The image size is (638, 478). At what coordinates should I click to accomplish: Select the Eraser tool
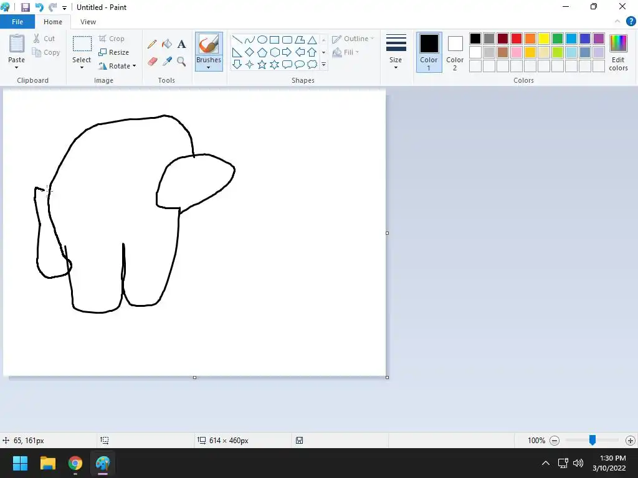point(152,62)
